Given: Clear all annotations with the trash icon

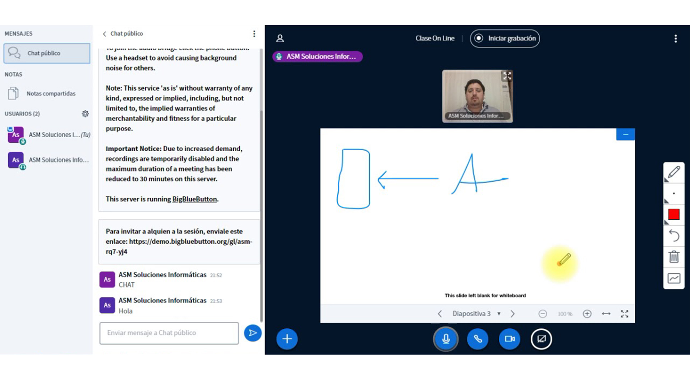Looking at the screenshot, I should tap(673, 257).
